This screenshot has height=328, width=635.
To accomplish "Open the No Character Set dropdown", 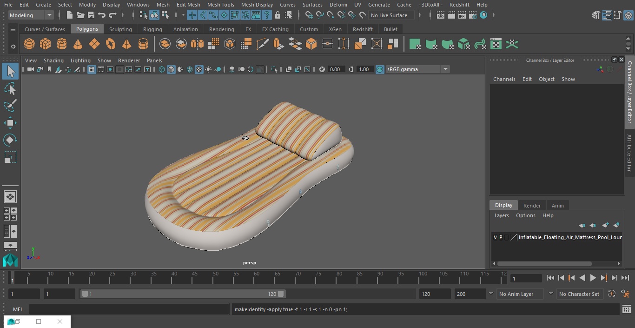I will click(x=579, y=294).
